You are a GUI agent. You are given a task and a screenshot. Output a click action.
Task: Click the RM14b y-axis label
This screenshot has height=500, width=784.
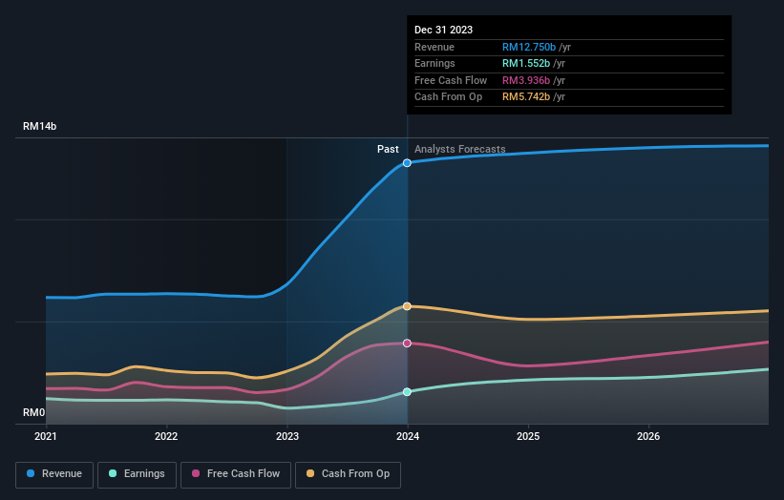pos(39,126)
